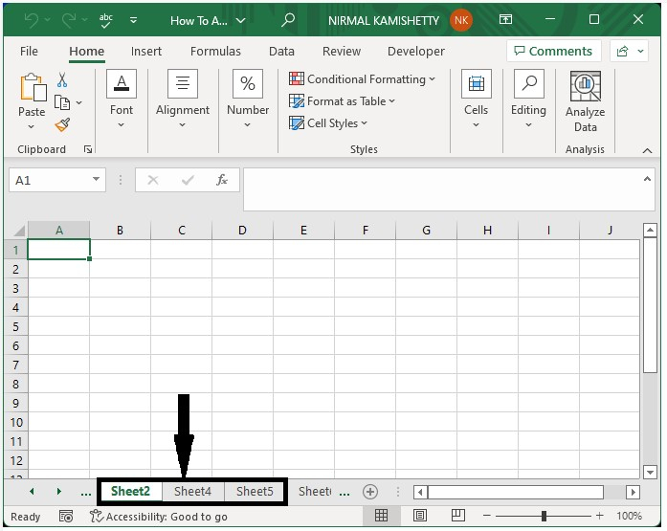Switch to Page Break Preview view

click(458, 517)
